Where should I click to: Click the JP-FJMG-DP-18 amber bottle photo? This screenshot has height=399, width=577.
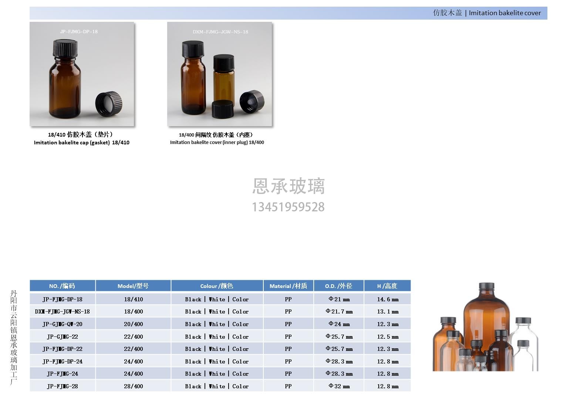tap(82, 74)
